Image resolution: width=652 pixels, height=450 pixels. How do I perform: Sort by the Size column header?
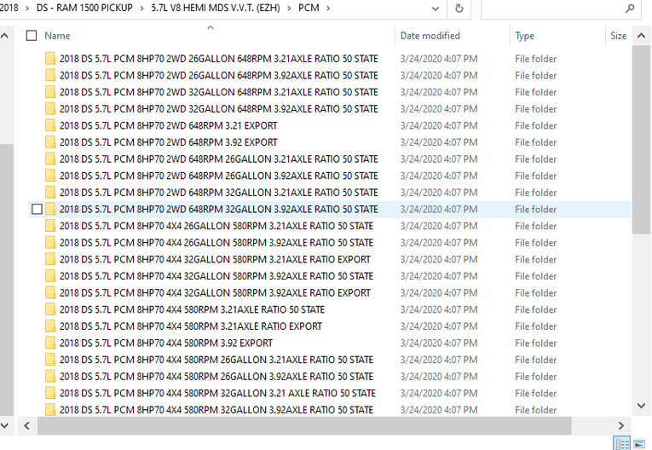618,36
